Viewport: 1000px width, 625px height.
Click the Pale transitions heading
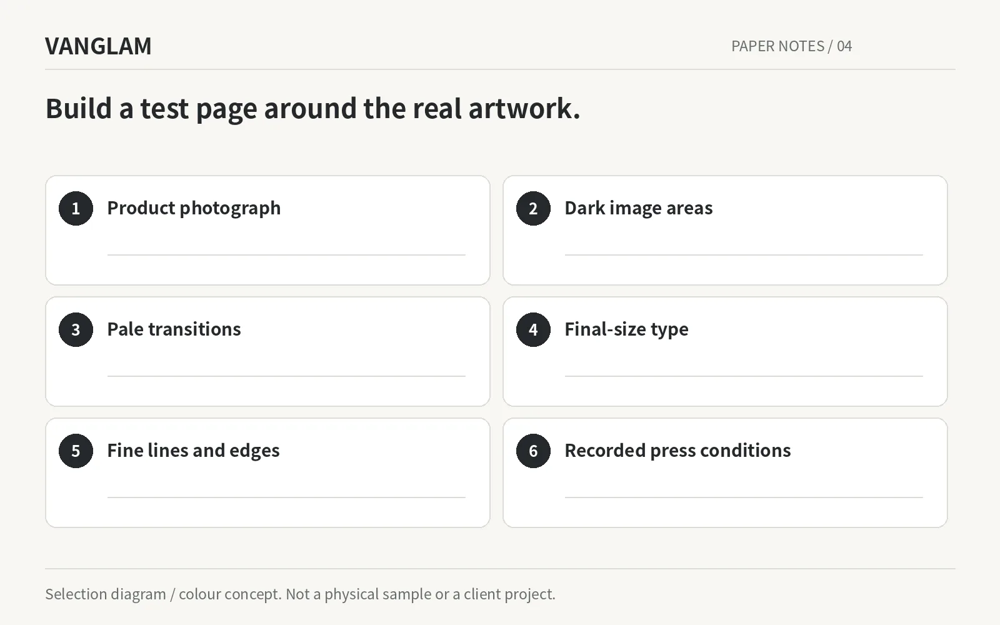(174, 329)
